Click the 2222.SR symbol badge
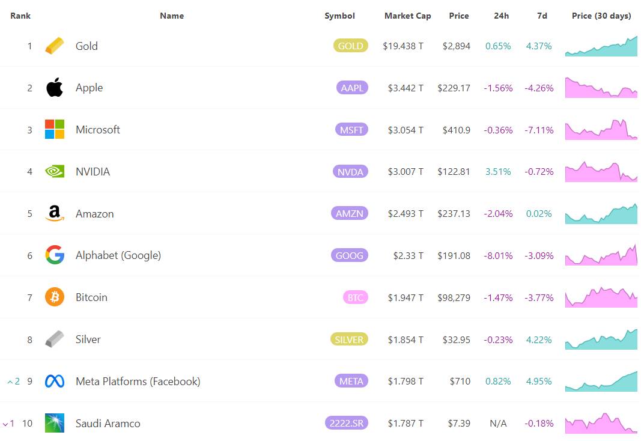The image size is (641, 441). click(347, 423)
